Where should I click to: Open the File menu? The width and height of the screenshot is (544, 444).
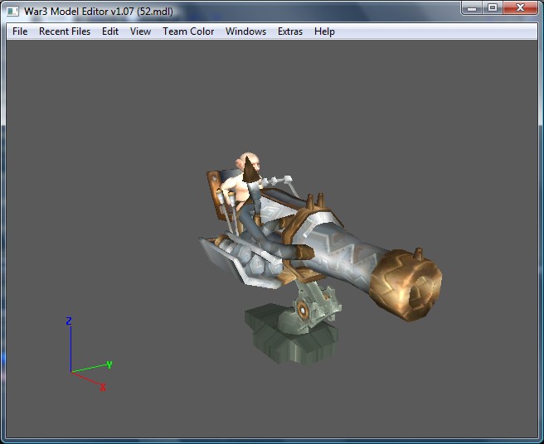20,31
